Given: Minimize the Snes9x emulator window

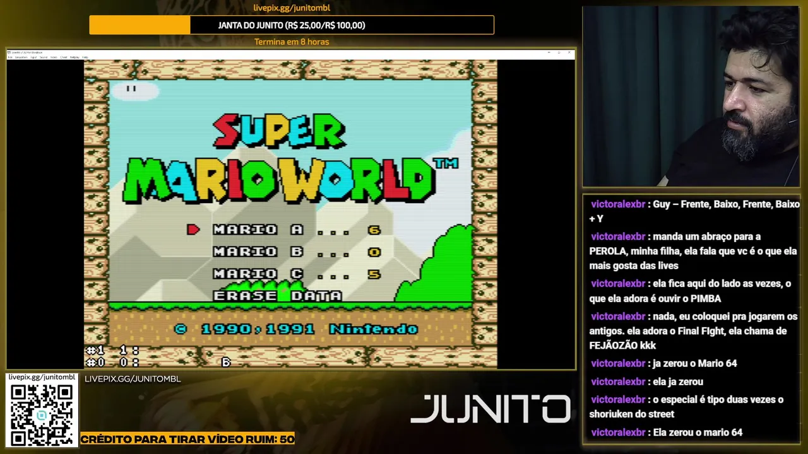Looking at the screenshot, I should tap(549, 52).
